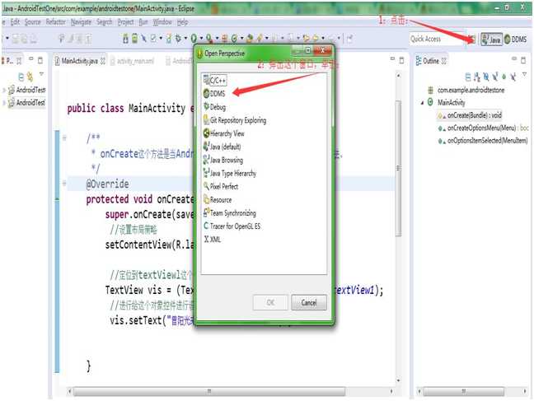Maximize the Outline view
Screen dimensions: 534x401
[523, 61]
